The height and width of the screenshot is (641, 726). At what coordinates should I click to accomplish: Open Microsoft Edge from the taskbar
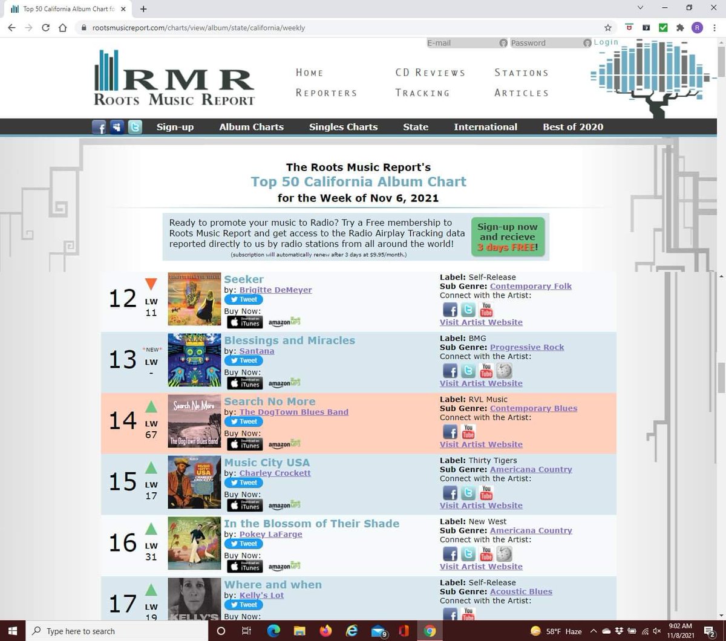[274, 631]
